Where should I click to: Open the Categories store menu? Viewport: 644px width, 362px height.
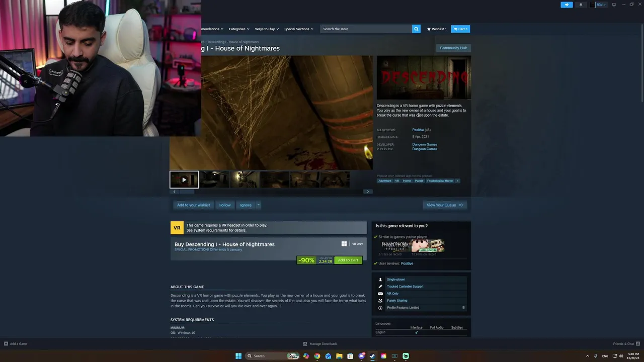[x=238, y=29]
